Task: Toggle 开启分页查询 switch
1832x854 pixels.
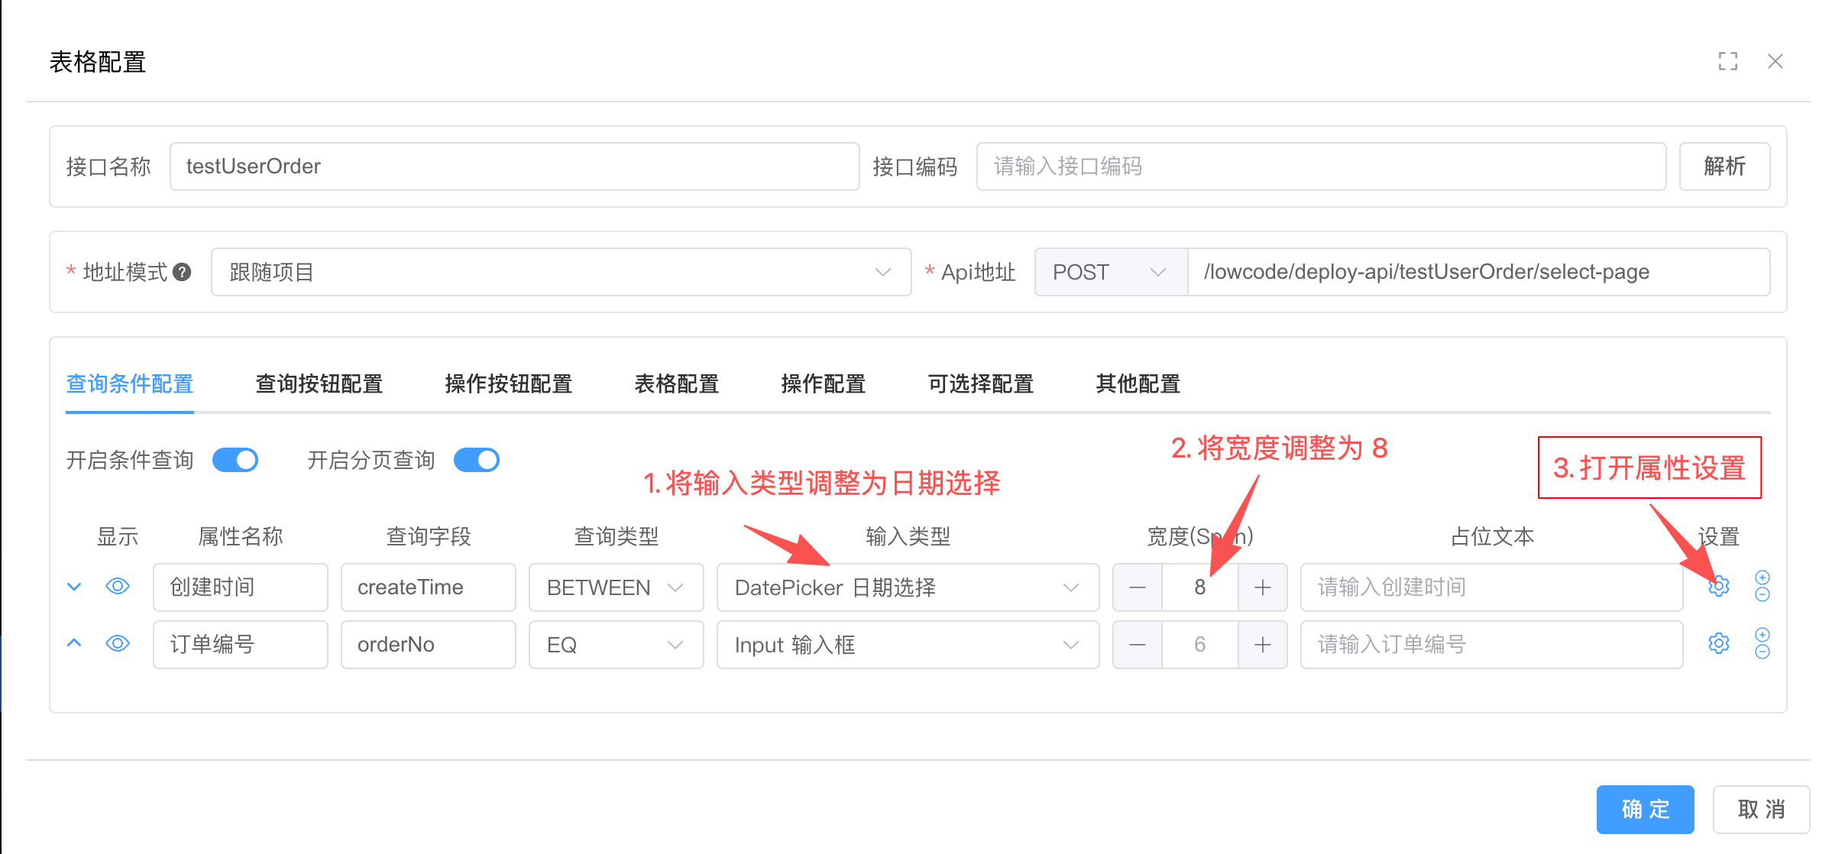Action: coord(476,460)
